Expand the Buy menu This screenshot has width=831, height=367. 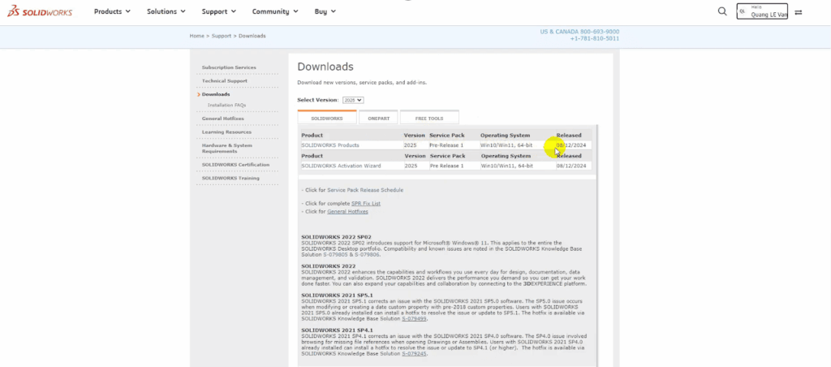[325, 11]
